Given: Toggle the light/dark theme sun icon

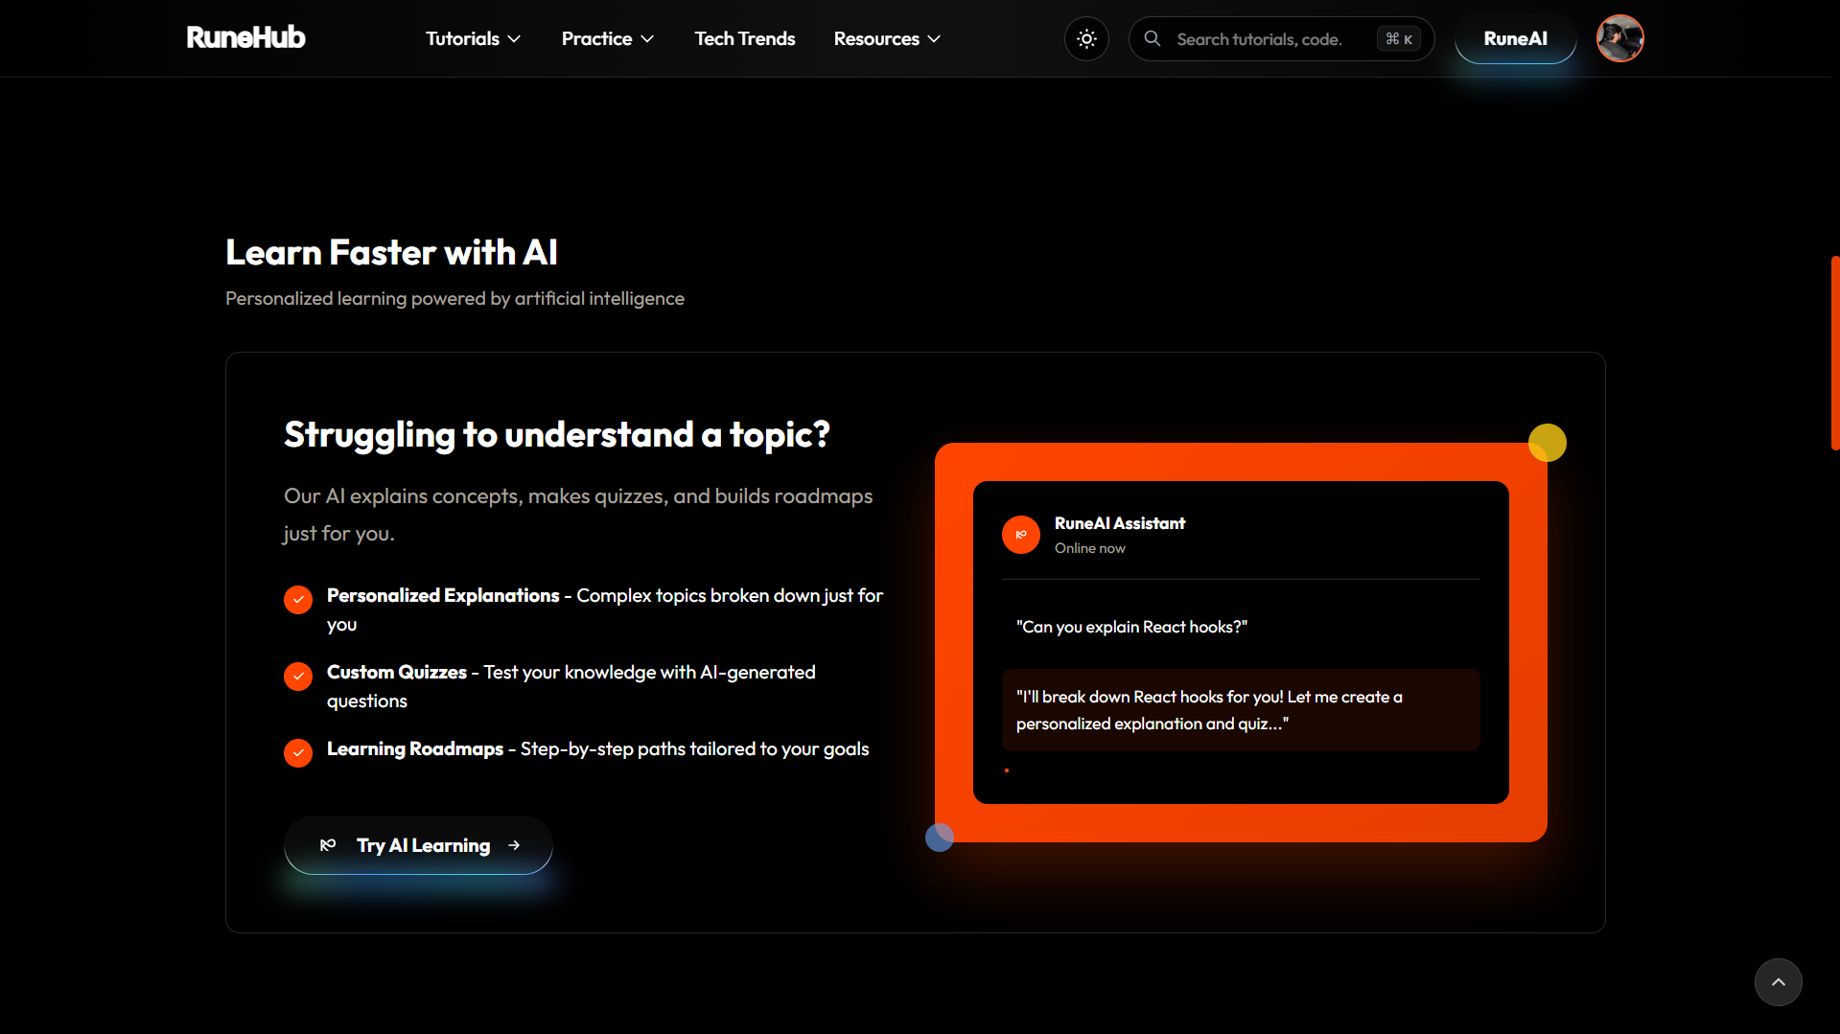Looking at the screenshot, I should click(1086, 39).
